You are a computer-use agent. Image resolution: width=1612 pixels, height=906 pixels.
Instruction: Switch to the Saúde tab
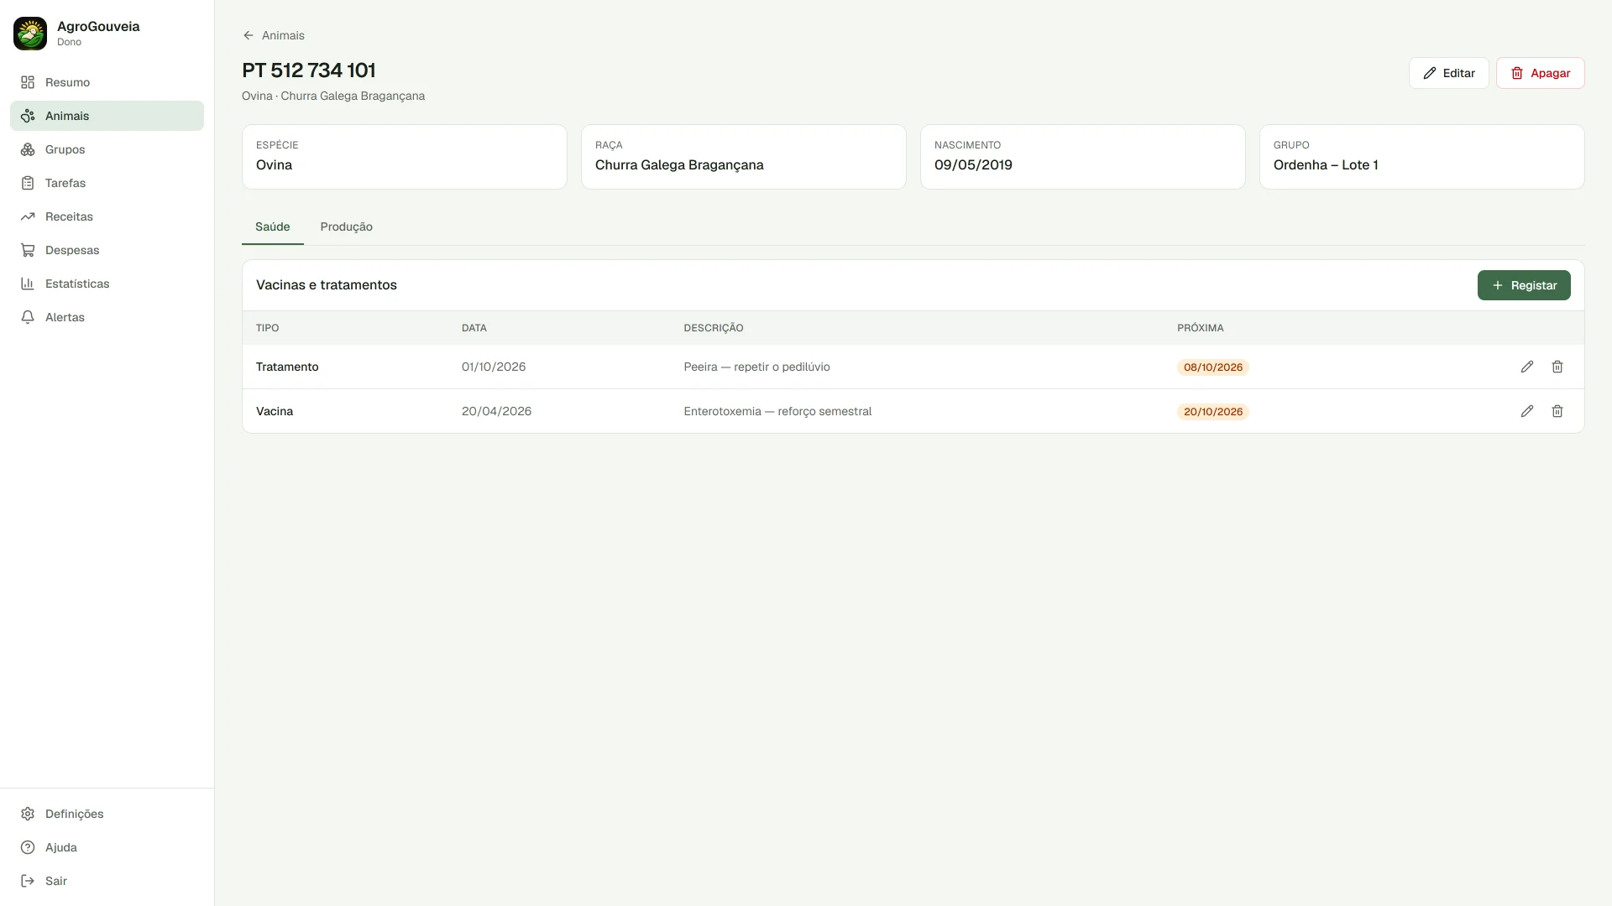[273, 226]
